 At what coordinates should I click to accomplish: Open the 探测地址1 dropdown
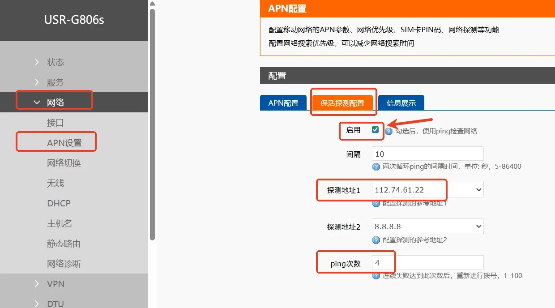pos(428,190)
